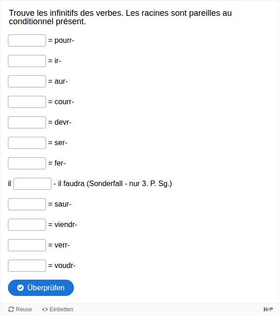Focus the answer field for devr-
This screenshot has width=279, height=315.
[27, 122]
